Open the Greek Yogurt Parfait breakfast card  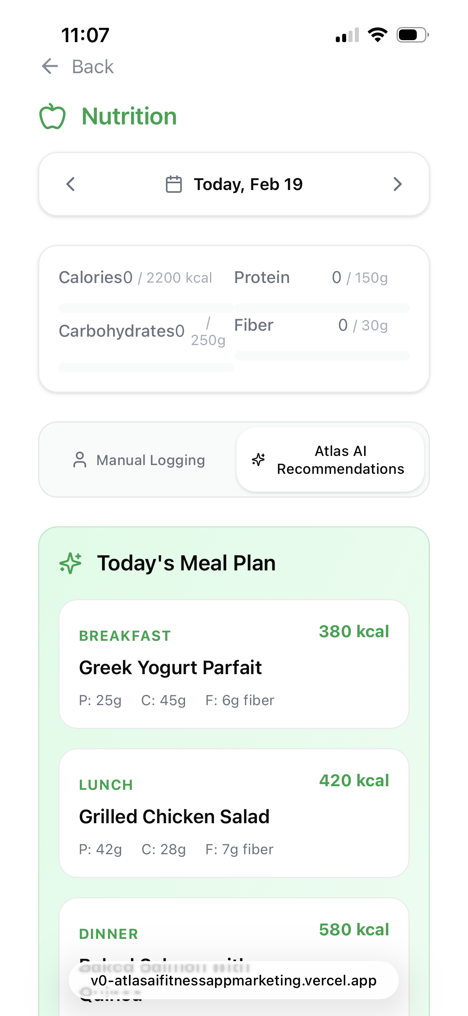[234, 664]
